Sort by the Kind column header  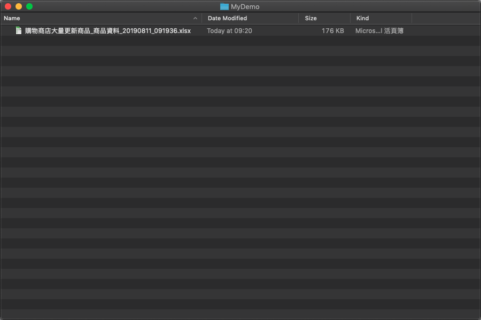362,18
